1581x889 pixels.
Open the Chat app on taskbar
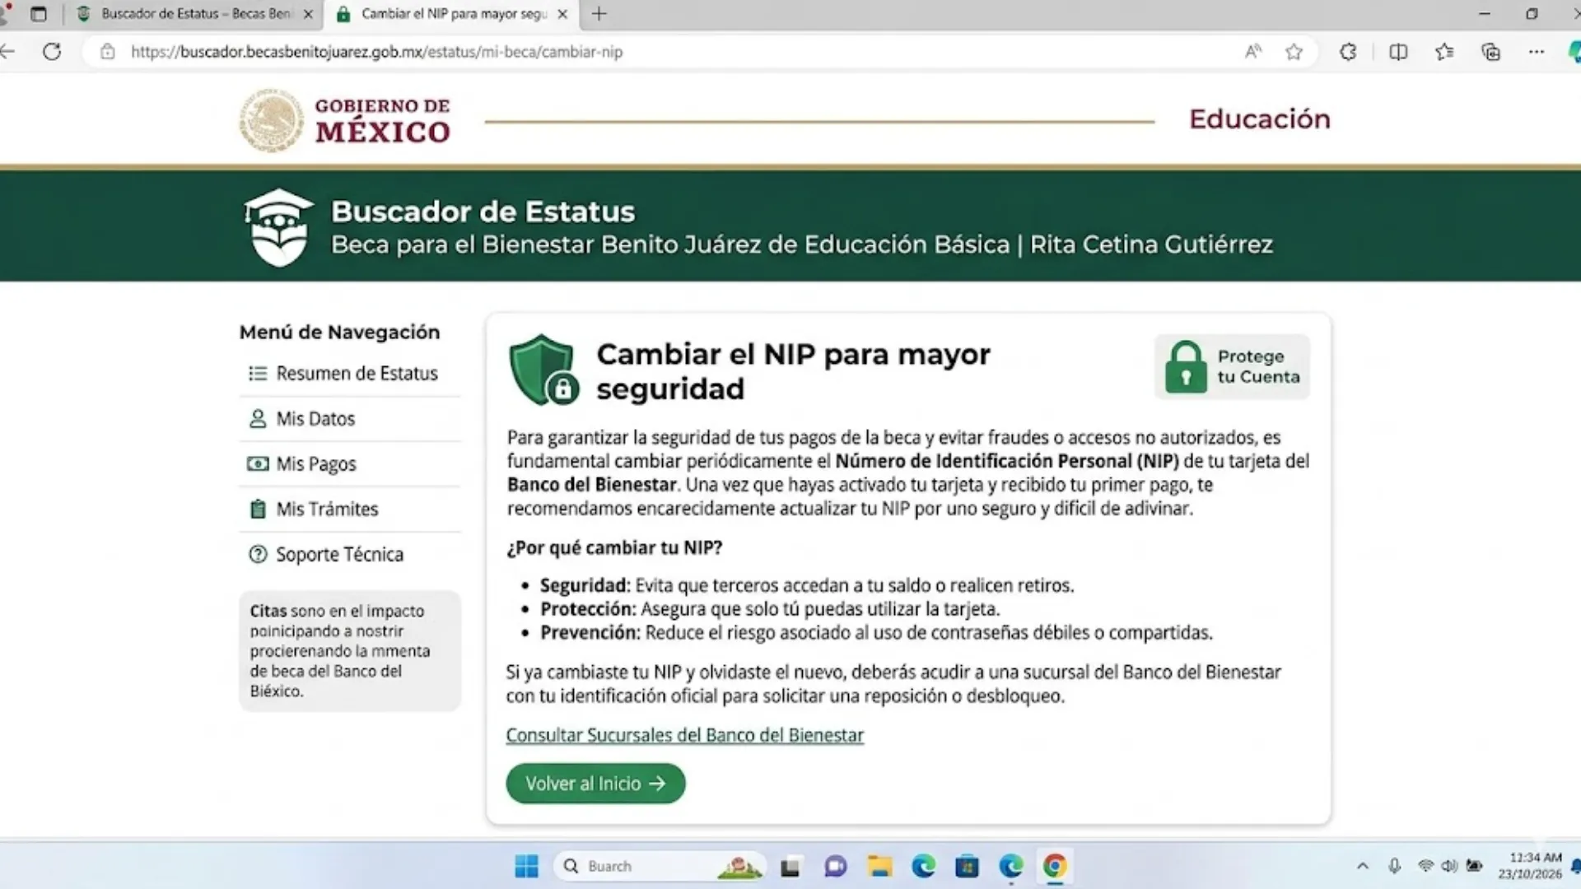tap(835, 866)
